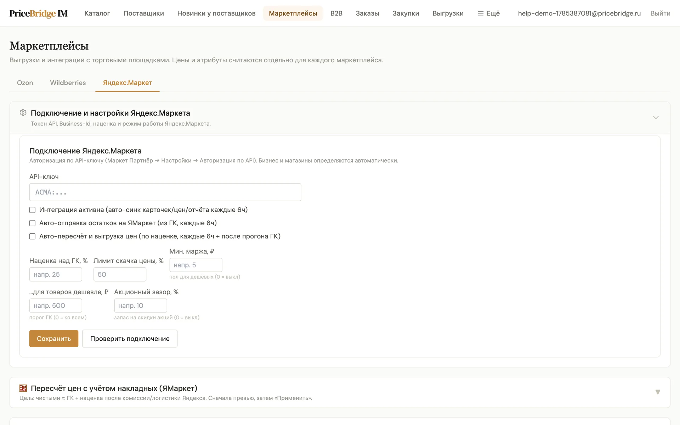
Task: Click Проверить подключение button
Action: [130, 339]
